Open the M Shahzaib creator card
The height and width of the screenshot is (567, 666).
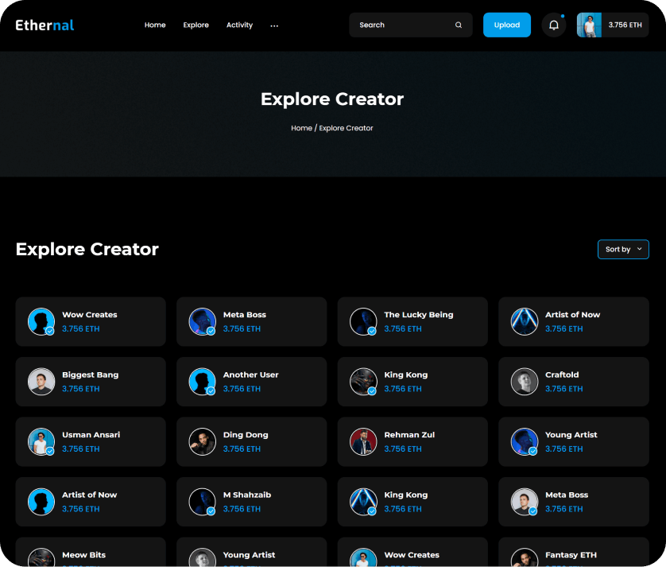click(251, 502)
